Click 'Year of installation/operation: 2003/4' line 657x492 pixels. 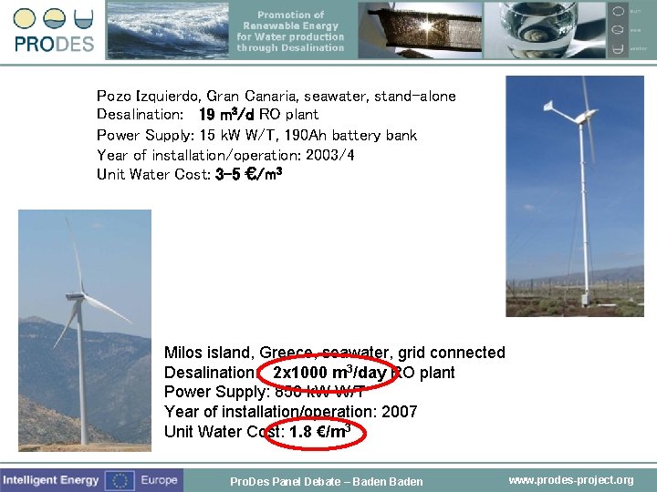[225, 155]
